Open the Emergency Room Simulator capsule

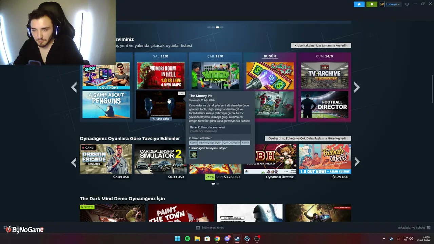point(274,105)
